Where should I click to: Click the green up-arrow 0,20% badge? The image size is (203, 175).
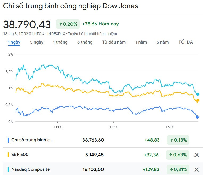[x=68, y=24]
